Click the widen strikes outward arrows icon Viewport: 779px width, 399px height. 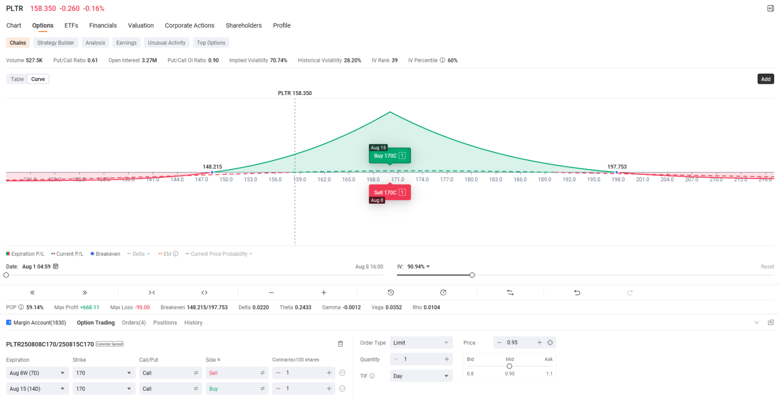point(204,293)
